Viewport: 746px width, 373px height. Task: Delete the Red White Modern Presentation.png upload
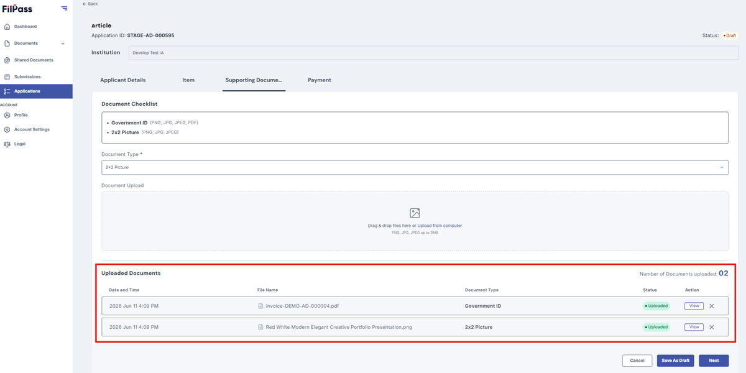click(711, 327)
